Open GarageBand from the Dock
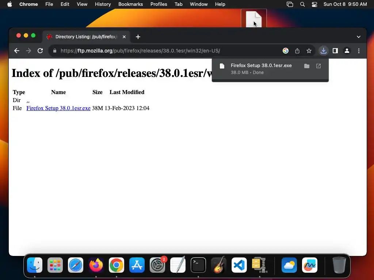The width and height of the screenshot is (374, 280). click(x=219, y=265)
